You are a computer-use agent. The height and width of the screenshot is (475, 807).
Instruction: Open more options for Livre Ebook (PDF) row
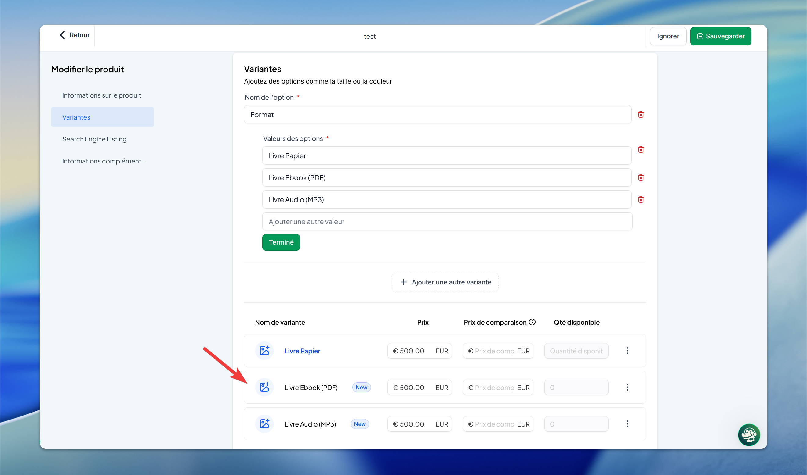coord(627,387)
